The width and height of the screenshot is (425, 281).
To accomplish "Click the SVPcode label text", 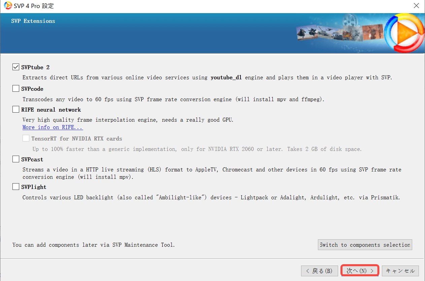I will coord(32,89).
